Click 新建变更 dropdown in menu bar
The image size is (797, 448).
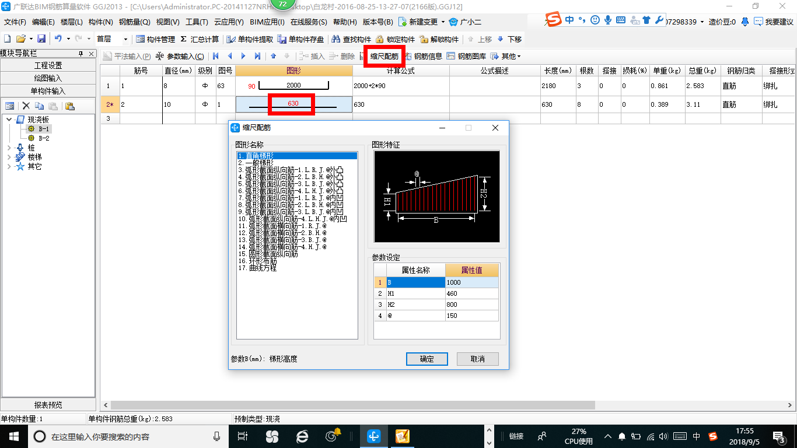click(x=422, y=22)
